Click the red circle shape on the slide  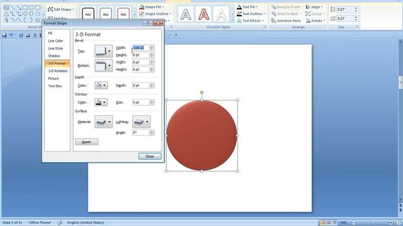201,136
